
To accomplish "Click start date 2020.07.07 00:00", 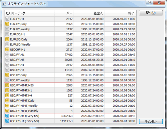I will (92, 111).
